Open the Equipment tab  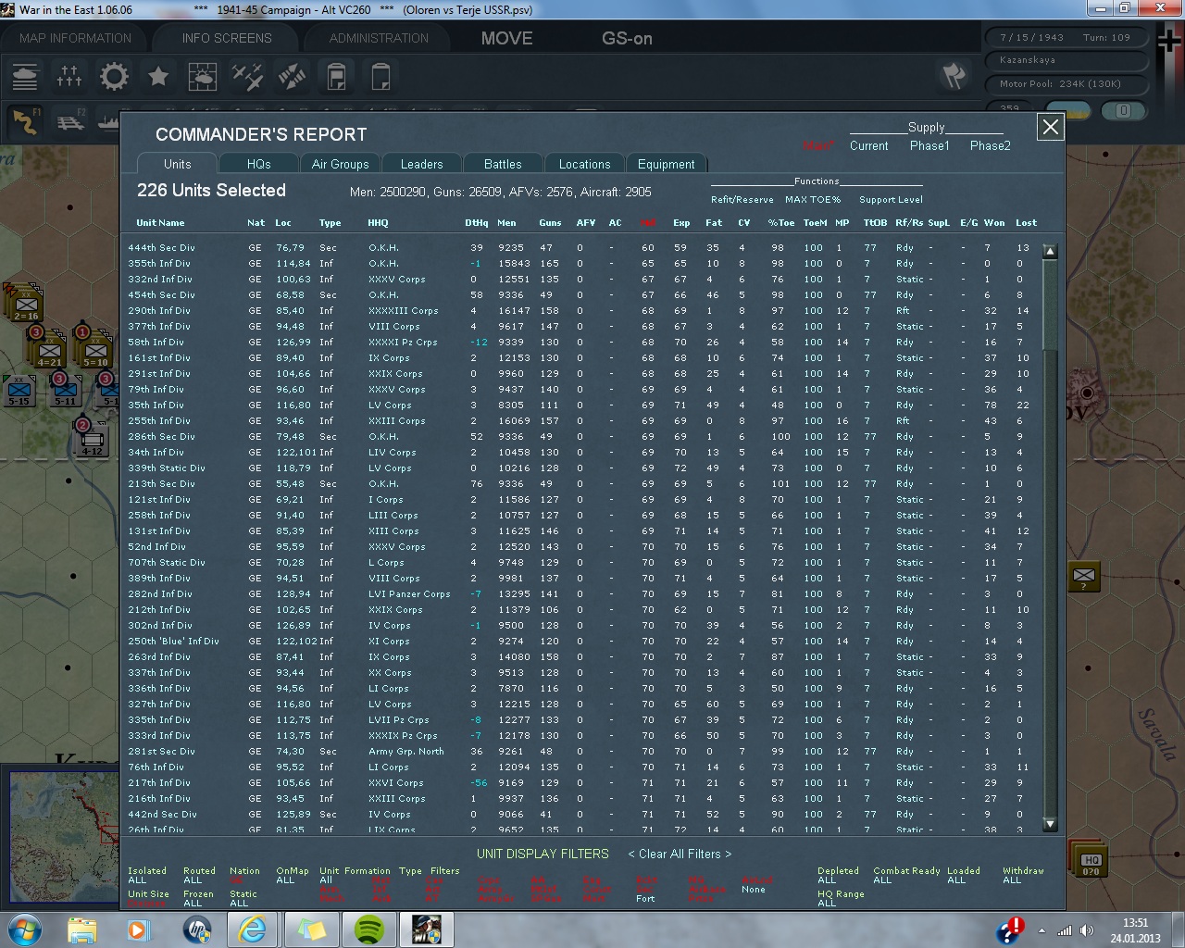pyautogui.click(x=666, y=164)
